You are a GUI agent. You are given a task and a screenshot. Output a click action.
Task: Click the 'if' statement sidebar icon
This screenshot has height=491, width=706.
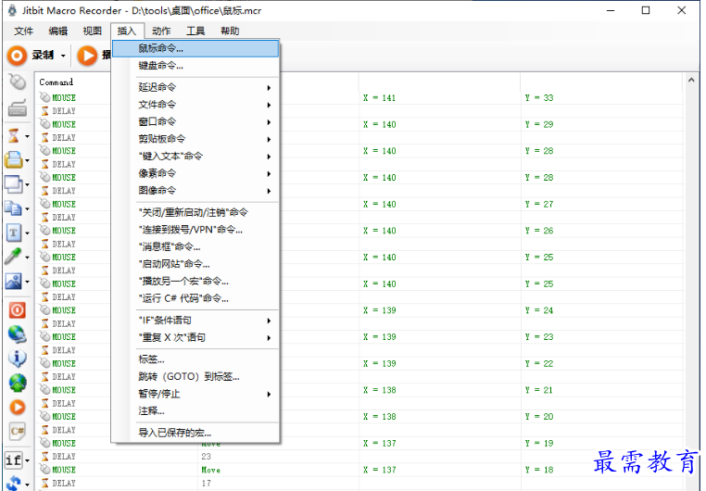tap(13, 460)
